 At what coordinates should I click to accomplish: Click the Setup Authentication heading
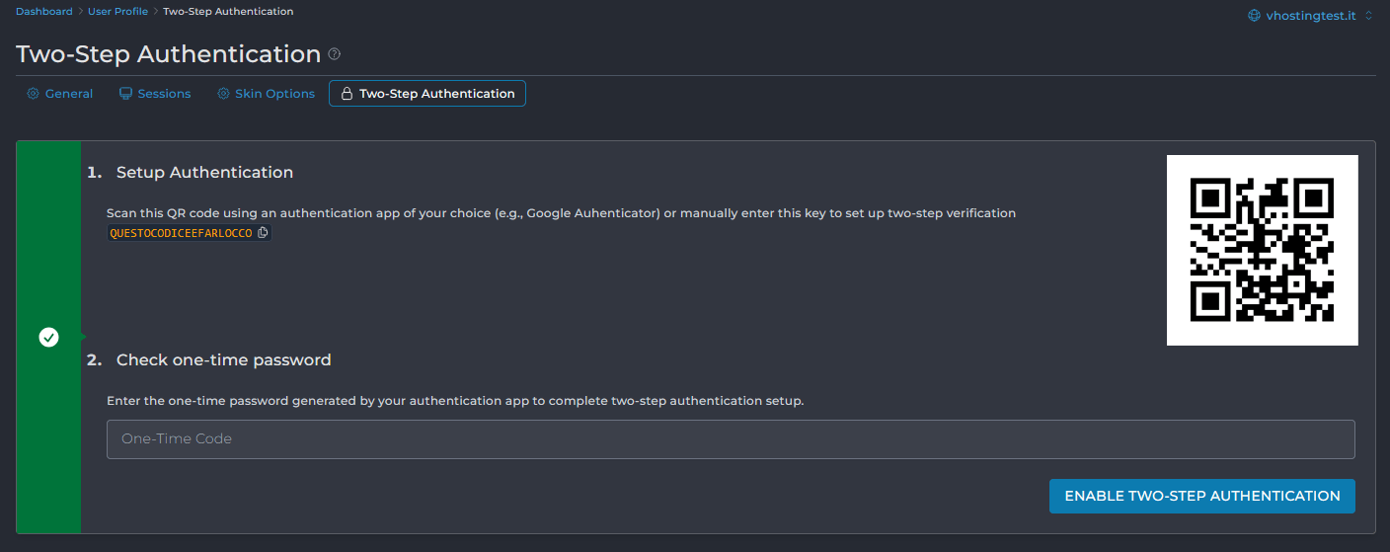(x=204, y=172)
